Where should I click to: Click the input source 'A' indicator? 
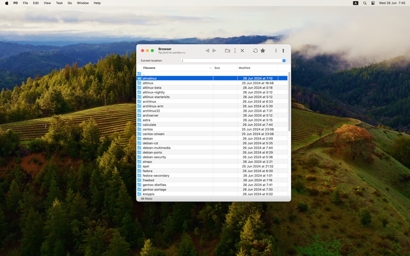pyautogui.click(x=356, y=3)
